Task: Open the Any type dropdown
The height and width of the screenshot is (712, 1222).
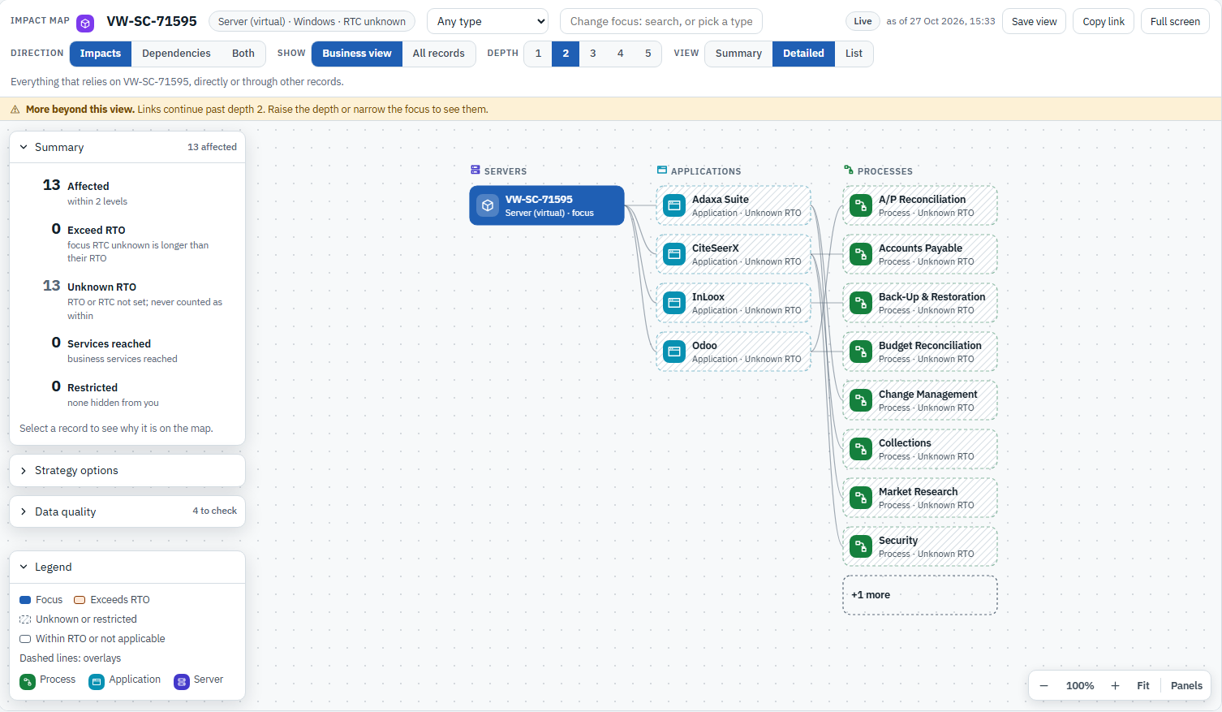Action: [x=488, y=21]
